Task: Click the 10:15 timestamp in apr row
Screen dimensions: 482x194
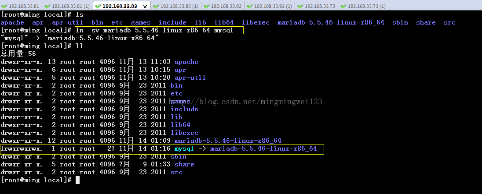Action: [x=161, y=70]
